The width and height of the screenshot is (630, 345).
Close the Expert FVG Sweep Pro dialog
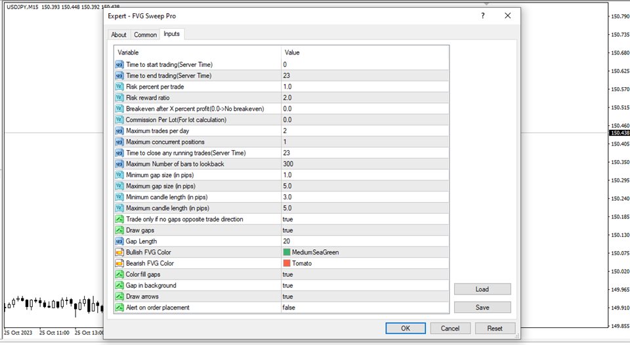pos(508,16)
